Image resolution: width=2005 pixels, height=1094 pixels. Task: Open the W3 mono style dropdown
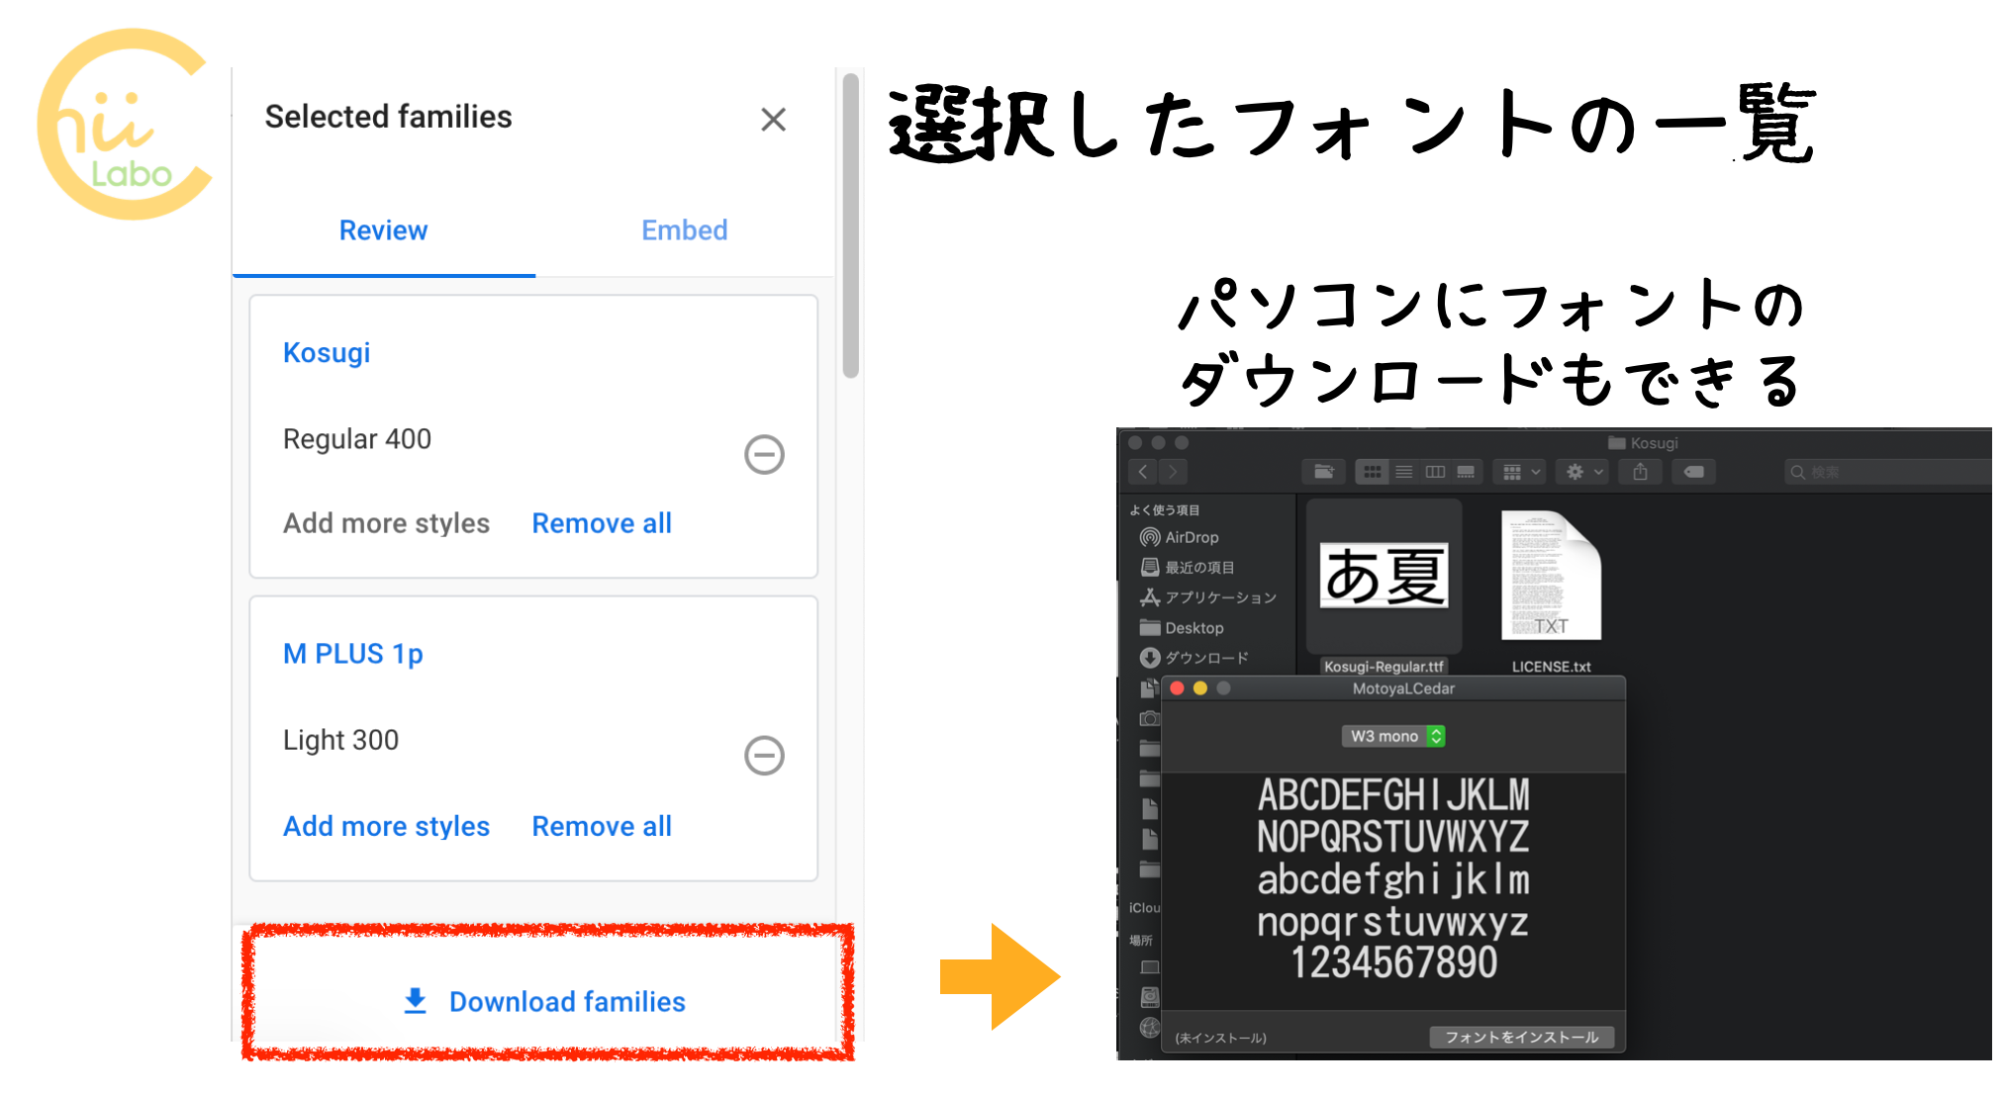(1393, 736)
